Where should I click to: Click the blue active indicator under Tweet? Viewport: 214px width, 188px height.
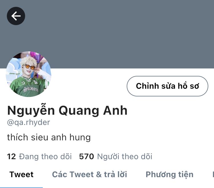[x=21, y=187]
